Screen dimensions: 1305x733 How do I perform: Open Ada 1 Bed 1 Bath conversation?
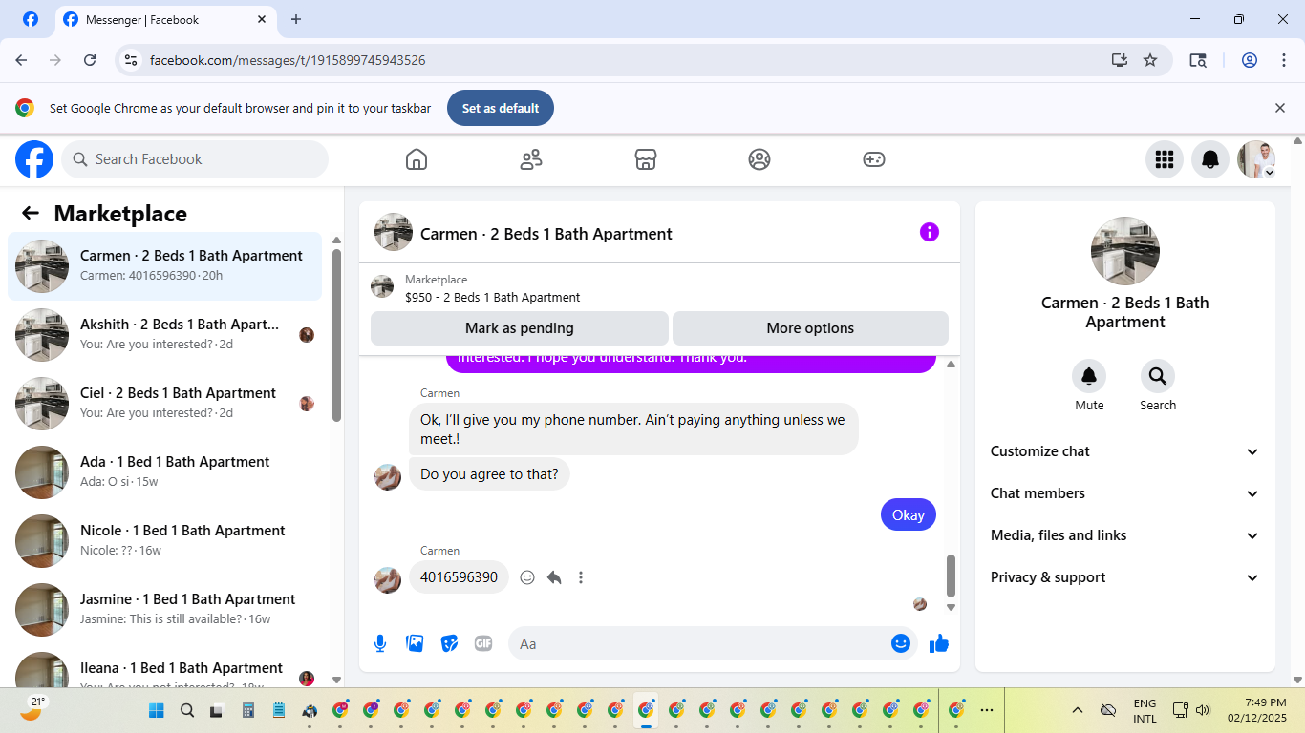164,472
